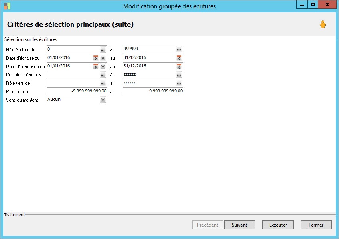Click calendar arrow icon of Date d'échéance du

tap(96, 66)
